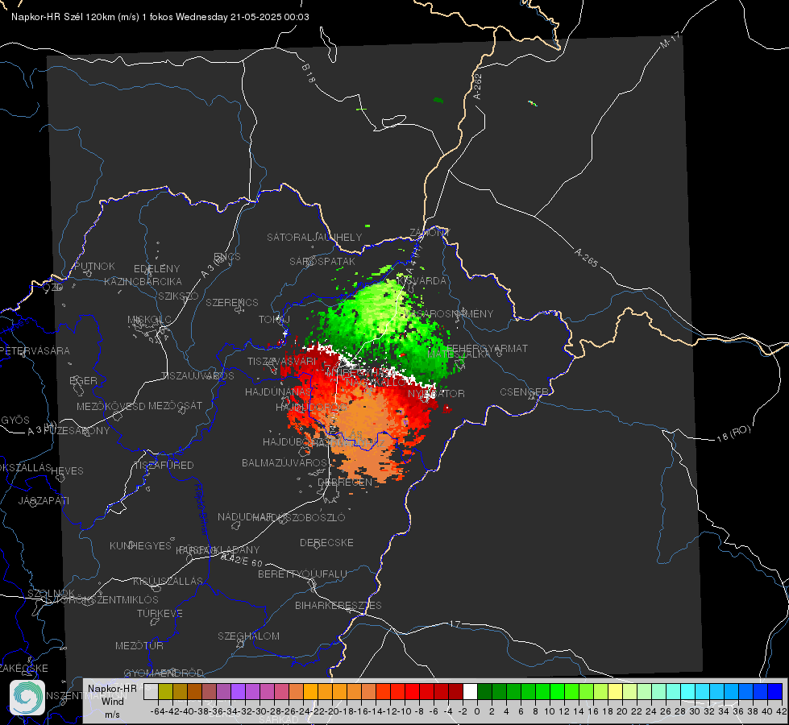The image size is (789, 725).
Task: Click the white swatch in the wind legend
Action: click(x=470, y=691)
